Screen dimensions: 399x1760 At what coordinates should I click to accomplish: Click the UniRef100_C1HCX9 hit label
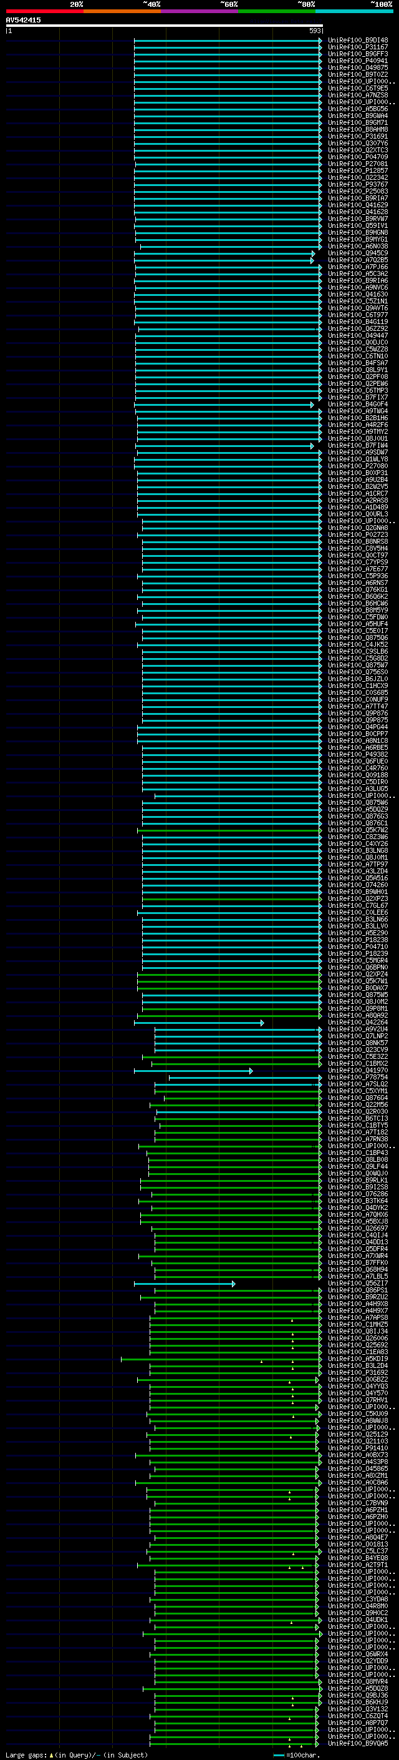[358, 686]
